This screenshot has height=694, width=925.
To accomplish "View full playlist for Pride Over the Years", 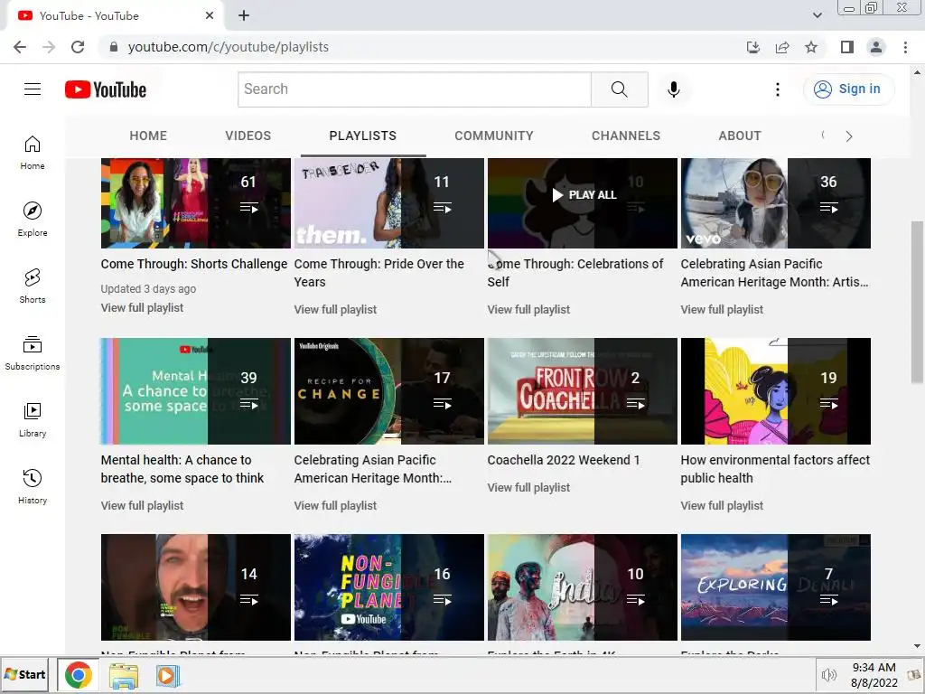I will click(x=335, y=309).
